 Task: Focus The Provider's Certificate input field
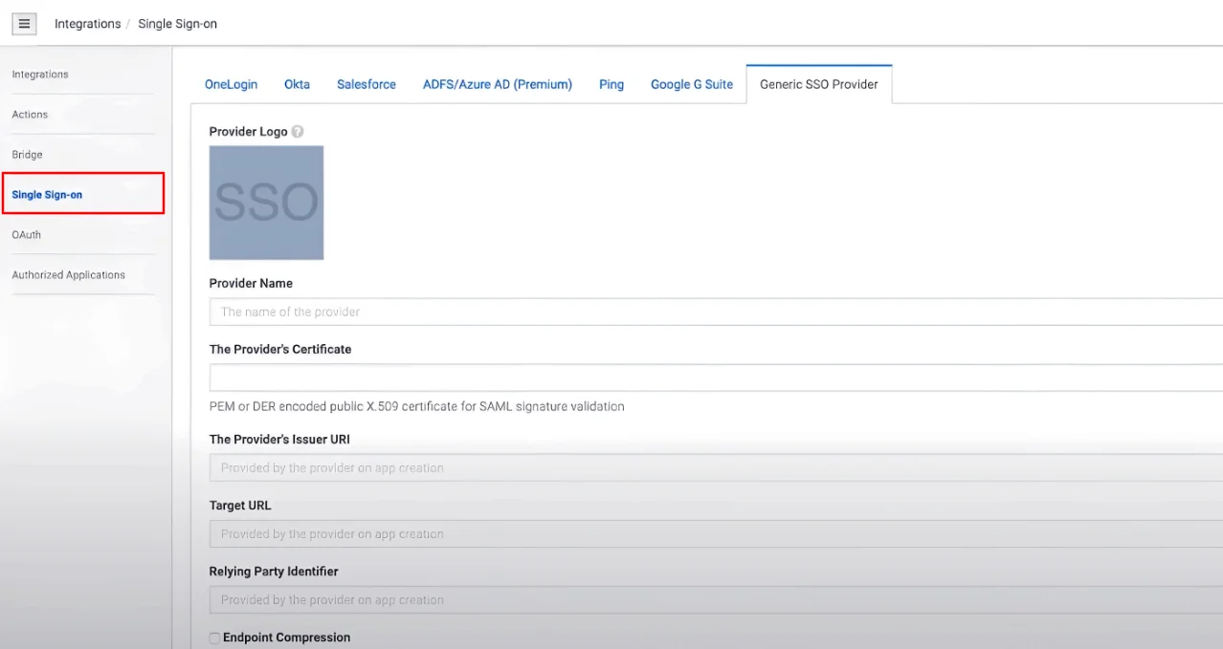(716, 378)
